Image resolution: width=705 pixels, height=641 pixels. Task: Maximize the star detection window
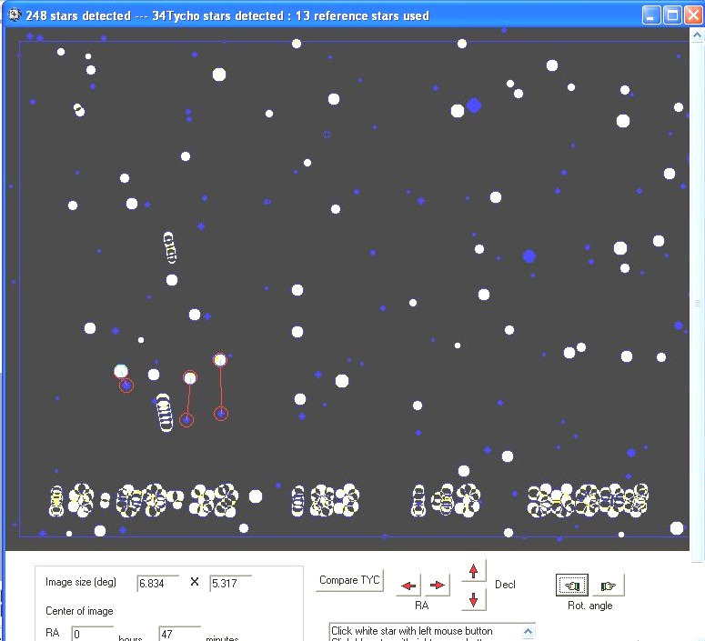click(672, 15)
